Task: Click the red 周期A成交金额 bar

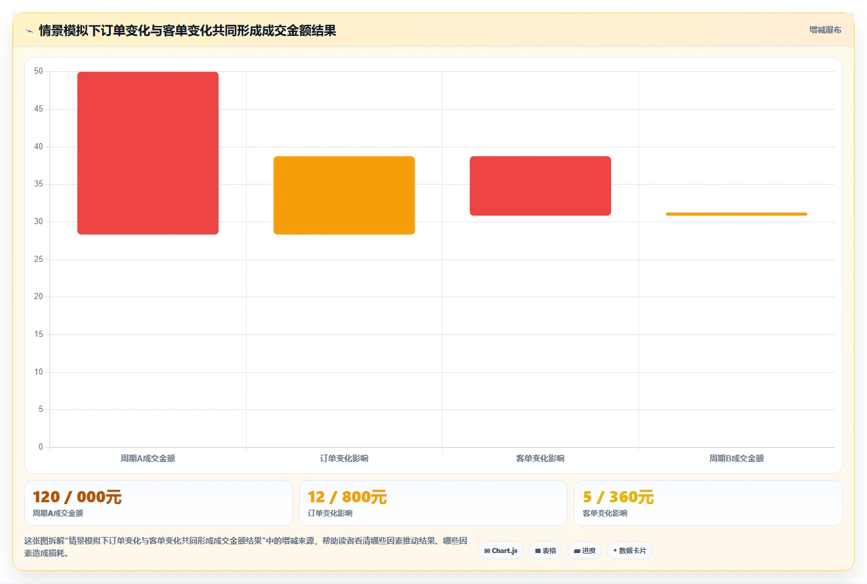Action: pos(148,153)
